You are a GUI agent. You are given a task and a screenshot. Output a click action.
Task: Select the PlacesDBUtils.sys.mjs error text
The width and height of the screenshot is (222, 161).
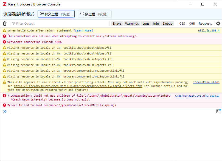(61, 105)
